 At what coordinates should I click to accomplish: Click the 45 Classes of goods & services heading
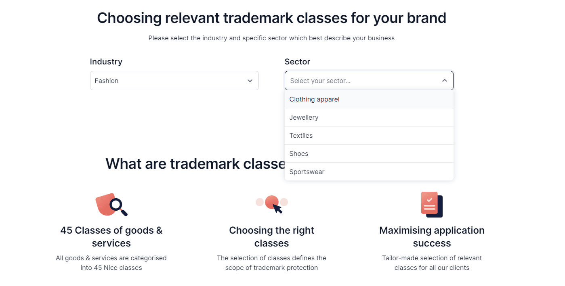pyautogui.click(x=111, y=237)
